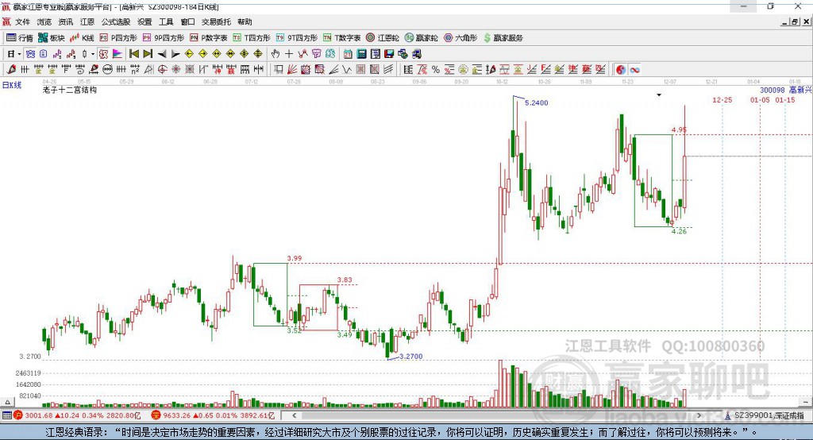813x440 pixels.
Task: Click the 3.2700 low price label on chart
Action: pos(411,357)
